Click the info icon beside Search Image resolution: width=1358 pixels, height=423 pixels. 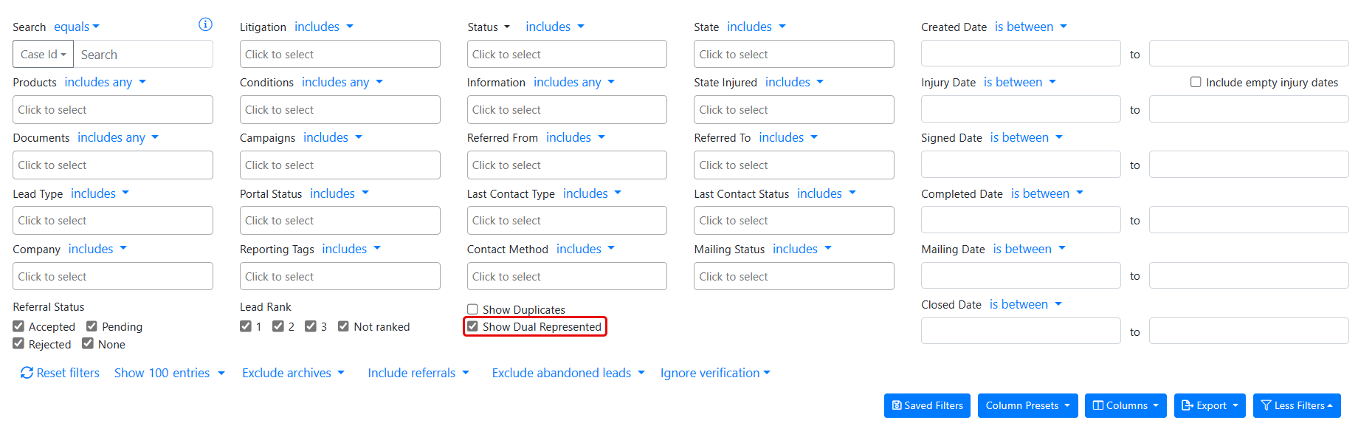point(205,24)
